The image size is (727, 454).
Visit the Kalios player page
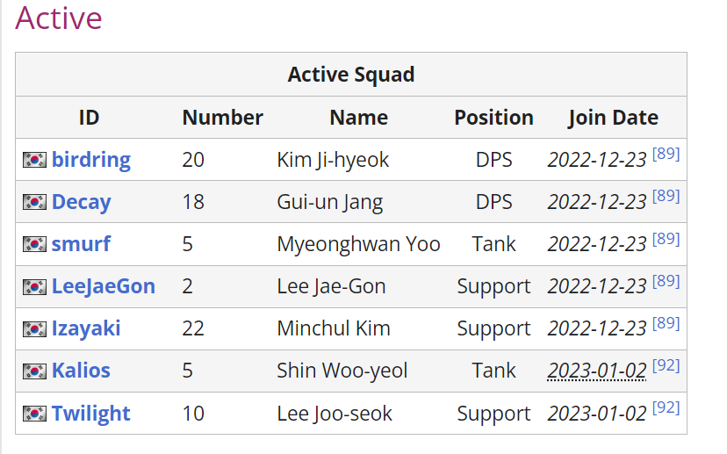[x=81, y=371]
